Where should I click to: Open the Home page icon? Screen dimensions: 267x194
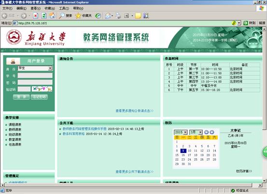click(x=52, y=16)
